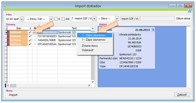Click '1234567890 / 0200' account value
196x103 pixels.
pyautogui.click(x=130, y=62)
